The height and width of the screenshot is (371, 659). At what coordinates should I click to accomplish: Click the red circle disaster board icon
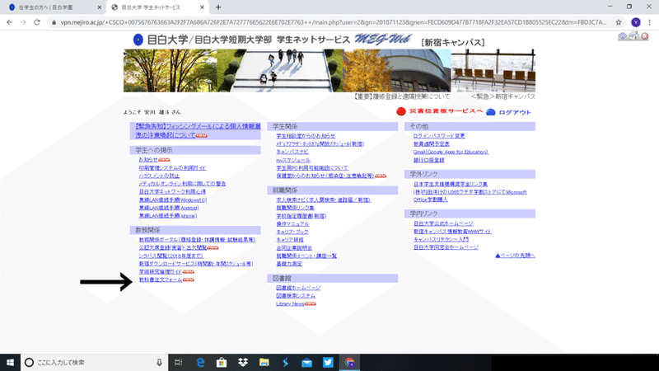pos(401,111)
